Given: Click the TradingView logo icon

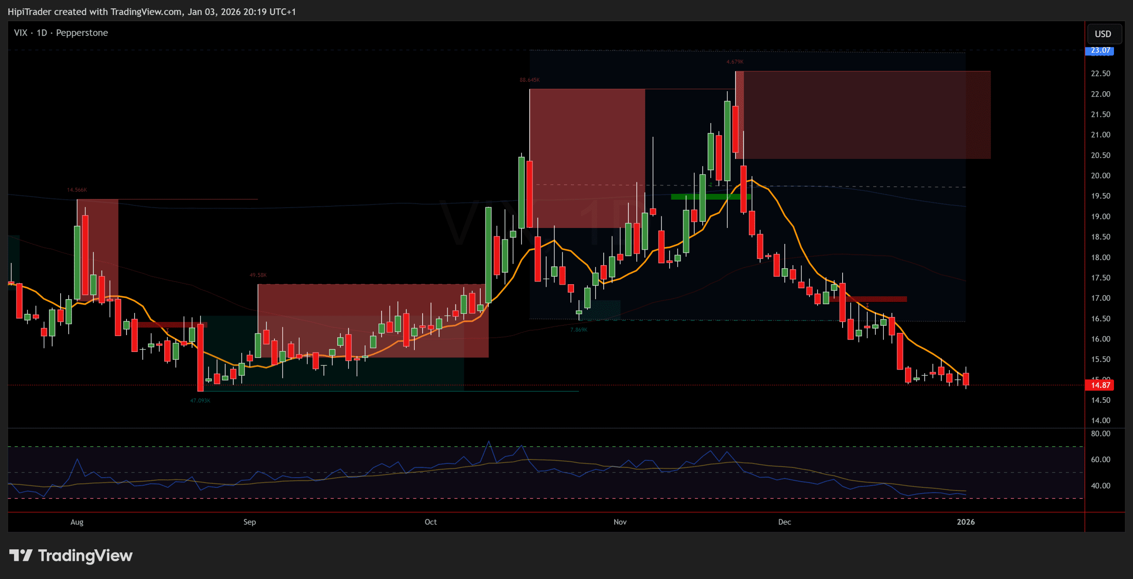Looking at the screenshot, I should pos(21,555).
